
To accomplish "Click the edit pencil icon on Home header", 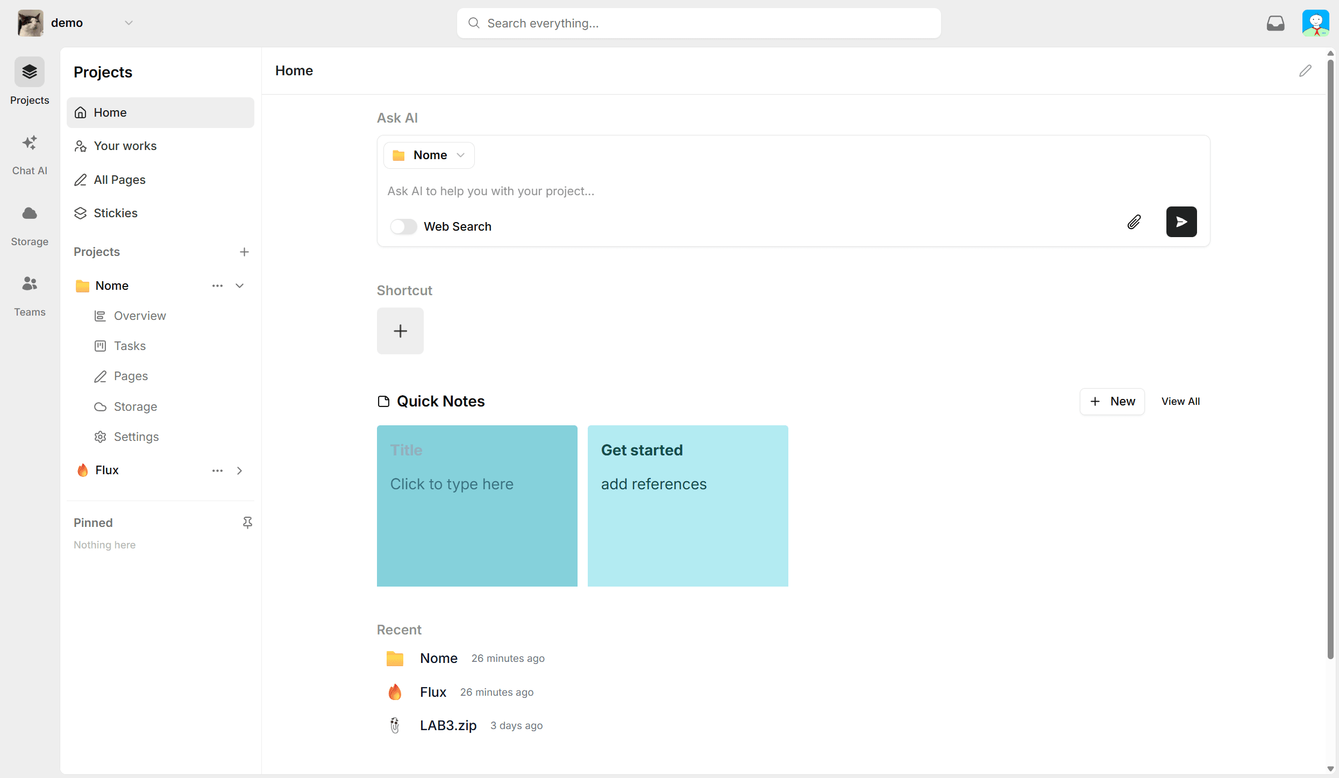I will (x=1305, y=70).
